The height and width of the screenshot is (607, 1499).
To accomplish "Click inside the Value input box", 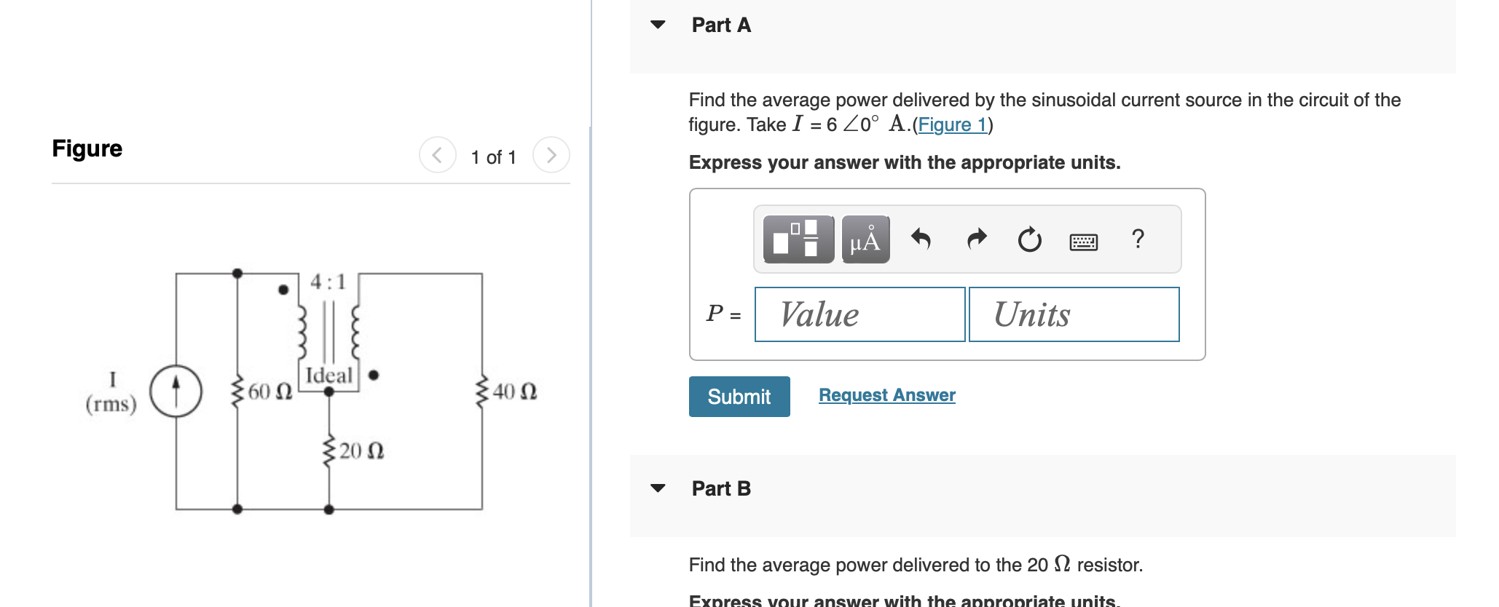I will point(859,314).
